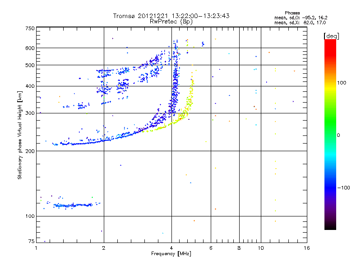
Task: Click the y-axis tick label '75'
Action: 32,241
